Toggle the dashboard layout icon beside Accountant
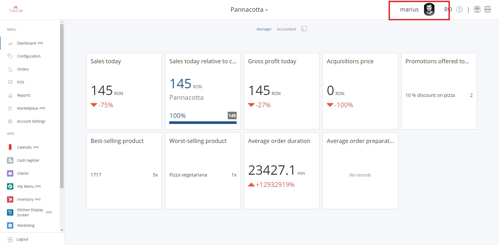 click(x=304, y=29)
